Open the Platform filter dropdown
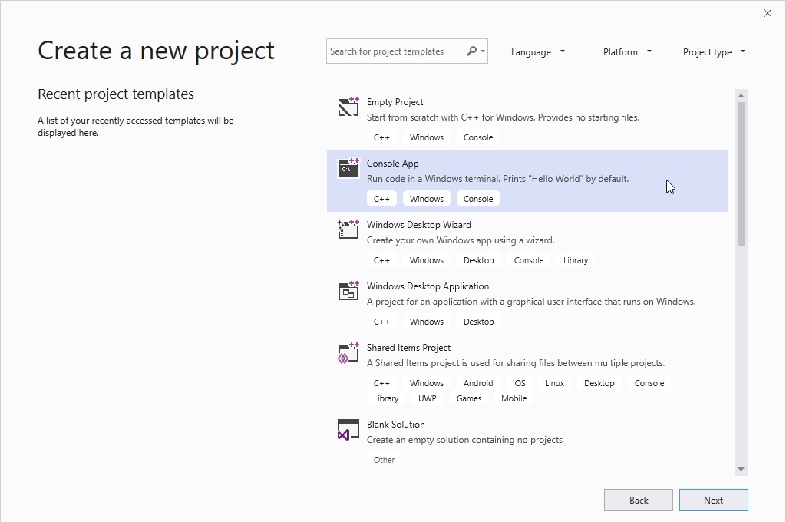The height and width of the screenshot is (522, 786). pos(627,51)
